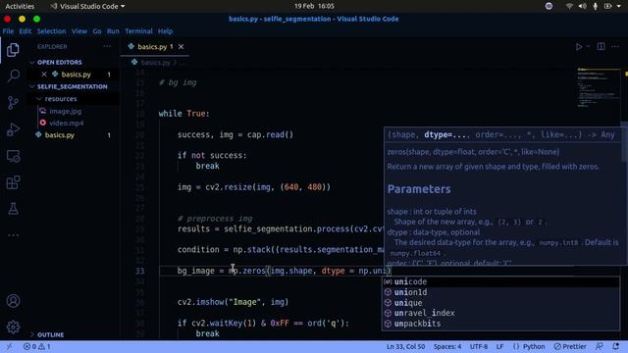Open notifications bell in status bar
Screen dimensions: 628x353
click(616, 346)
